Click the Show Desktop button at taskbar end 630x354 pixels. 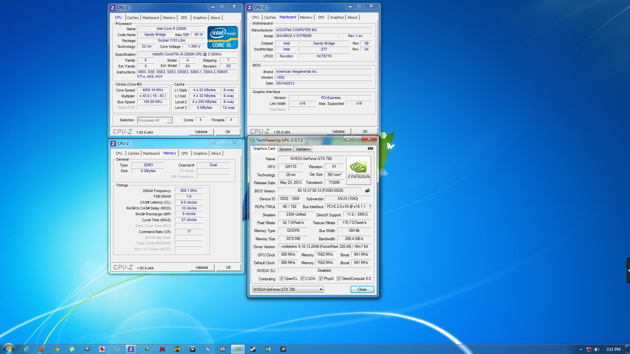(x=628, y=349)
